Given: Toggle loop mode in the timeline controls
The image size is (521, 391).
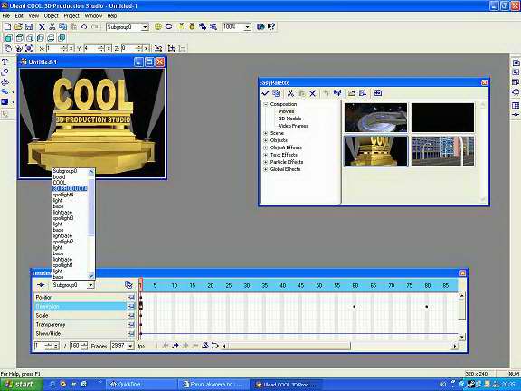Looking at the screenshot, I should (x=215, y=346).
